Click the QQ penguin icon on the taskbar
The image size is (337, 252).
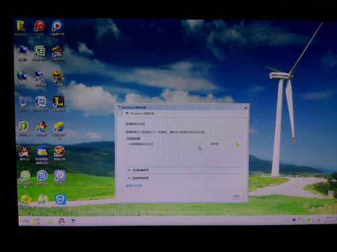tap(61, 221)
